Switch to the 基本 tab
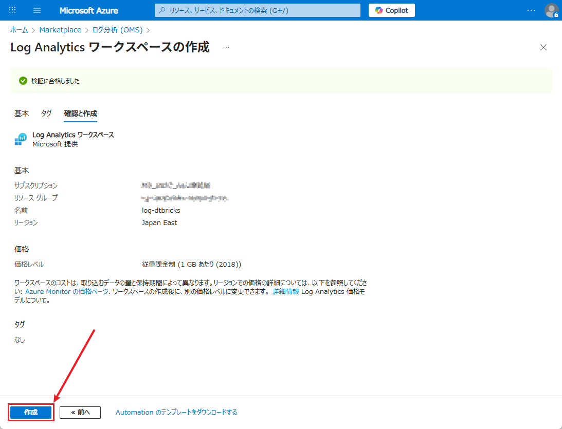The image size is (562, 429). pyautogui.click(x=22, y=114)
